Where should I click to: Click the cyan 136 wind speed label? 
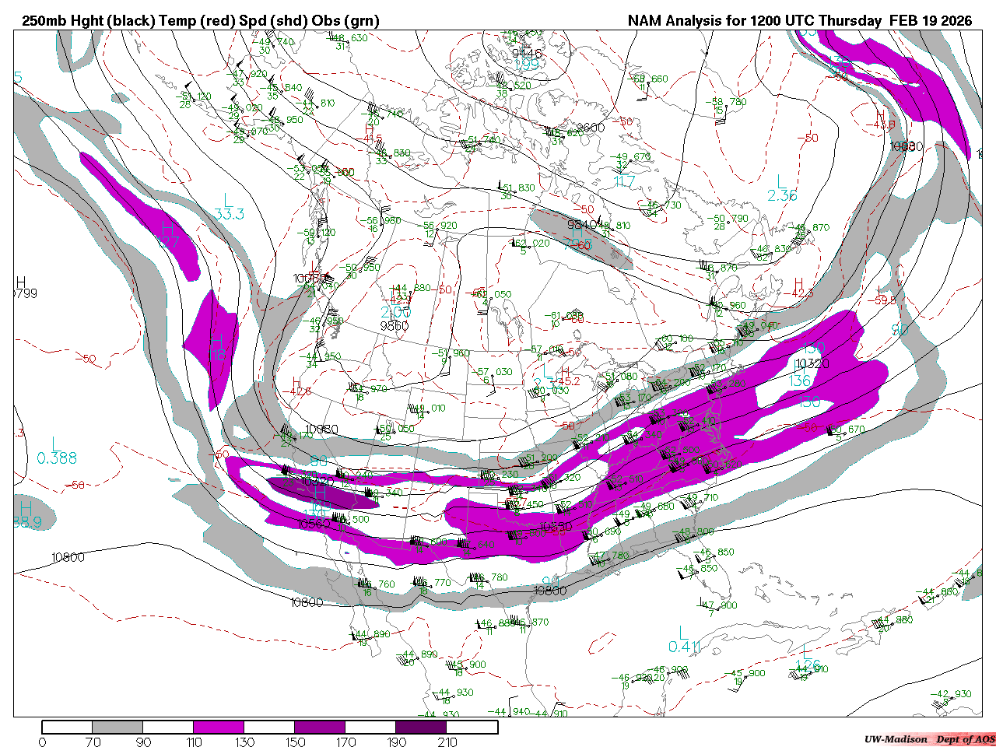[800, 381]
